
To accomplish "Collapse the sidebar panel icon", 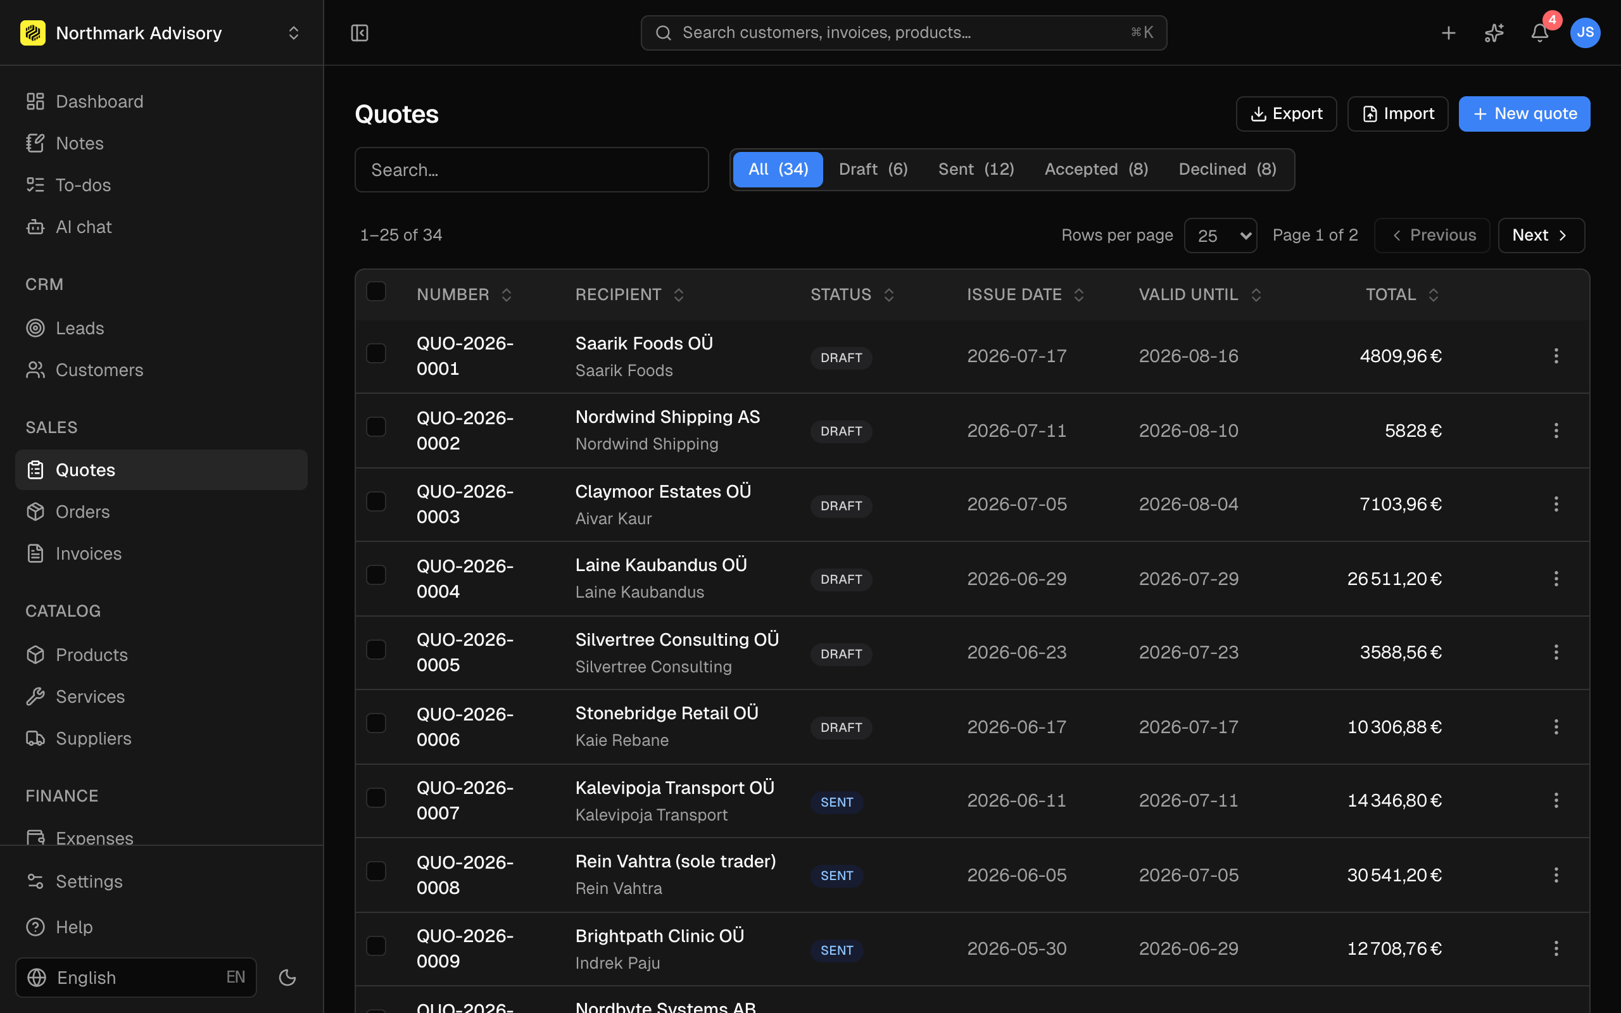I will coord(360,33).
